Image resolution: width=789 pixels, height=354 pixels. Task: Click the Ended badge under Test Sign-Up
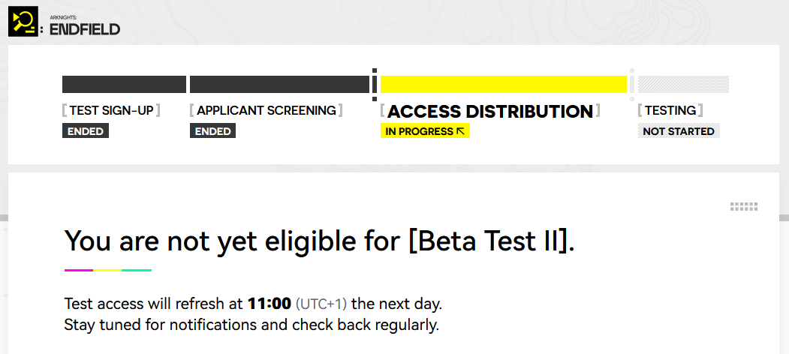pyautogui.click(x=86, y=131)
